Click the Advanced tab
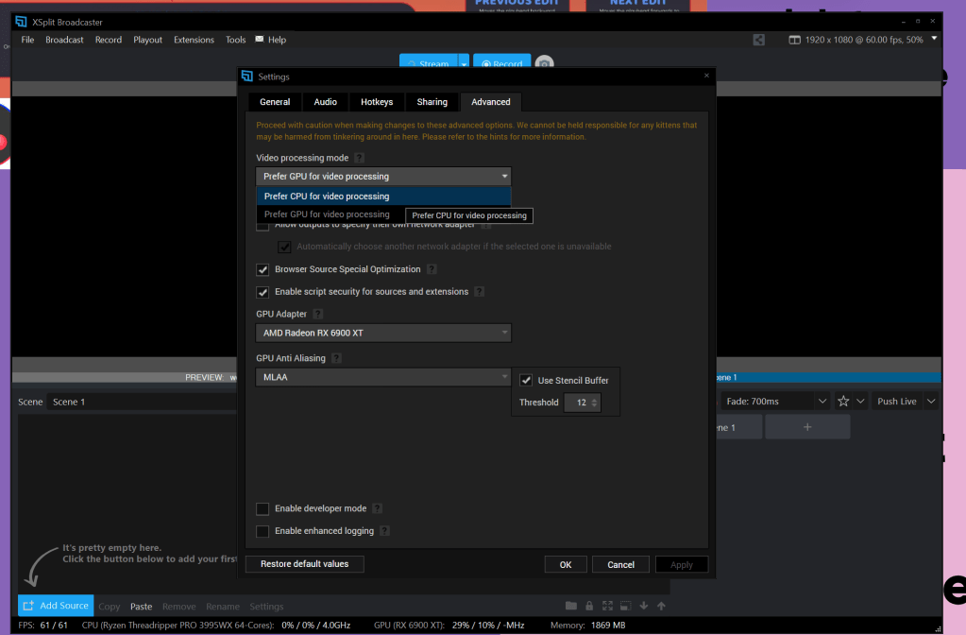The height and width of the screenshot is (635, 966). [490, 102]
